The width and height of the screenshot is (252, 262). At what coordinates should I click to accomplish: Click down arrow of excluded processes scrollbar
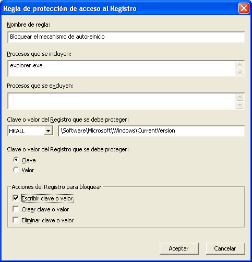point(240,105)
